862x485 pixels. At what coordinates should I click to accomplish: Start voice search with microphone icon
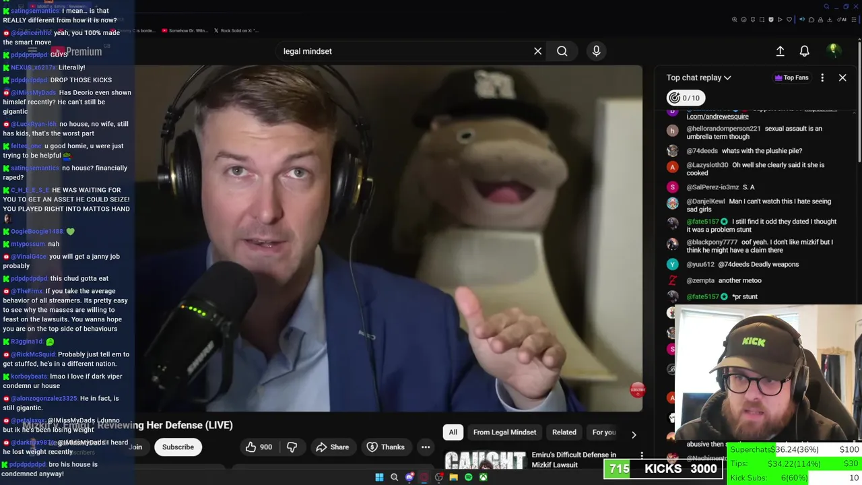(x=596, y=51)
